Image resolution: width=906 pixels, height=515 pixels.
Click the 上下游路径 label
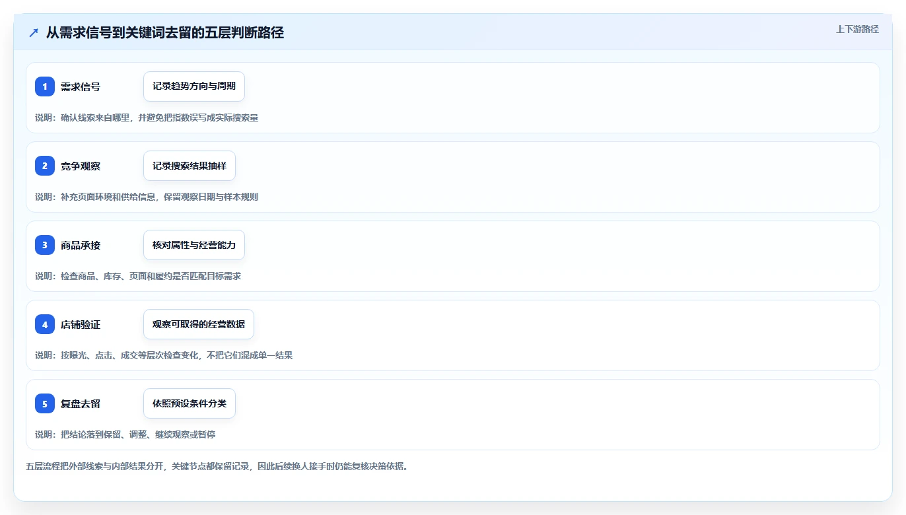pyautogui.click(x=857, y=29)
